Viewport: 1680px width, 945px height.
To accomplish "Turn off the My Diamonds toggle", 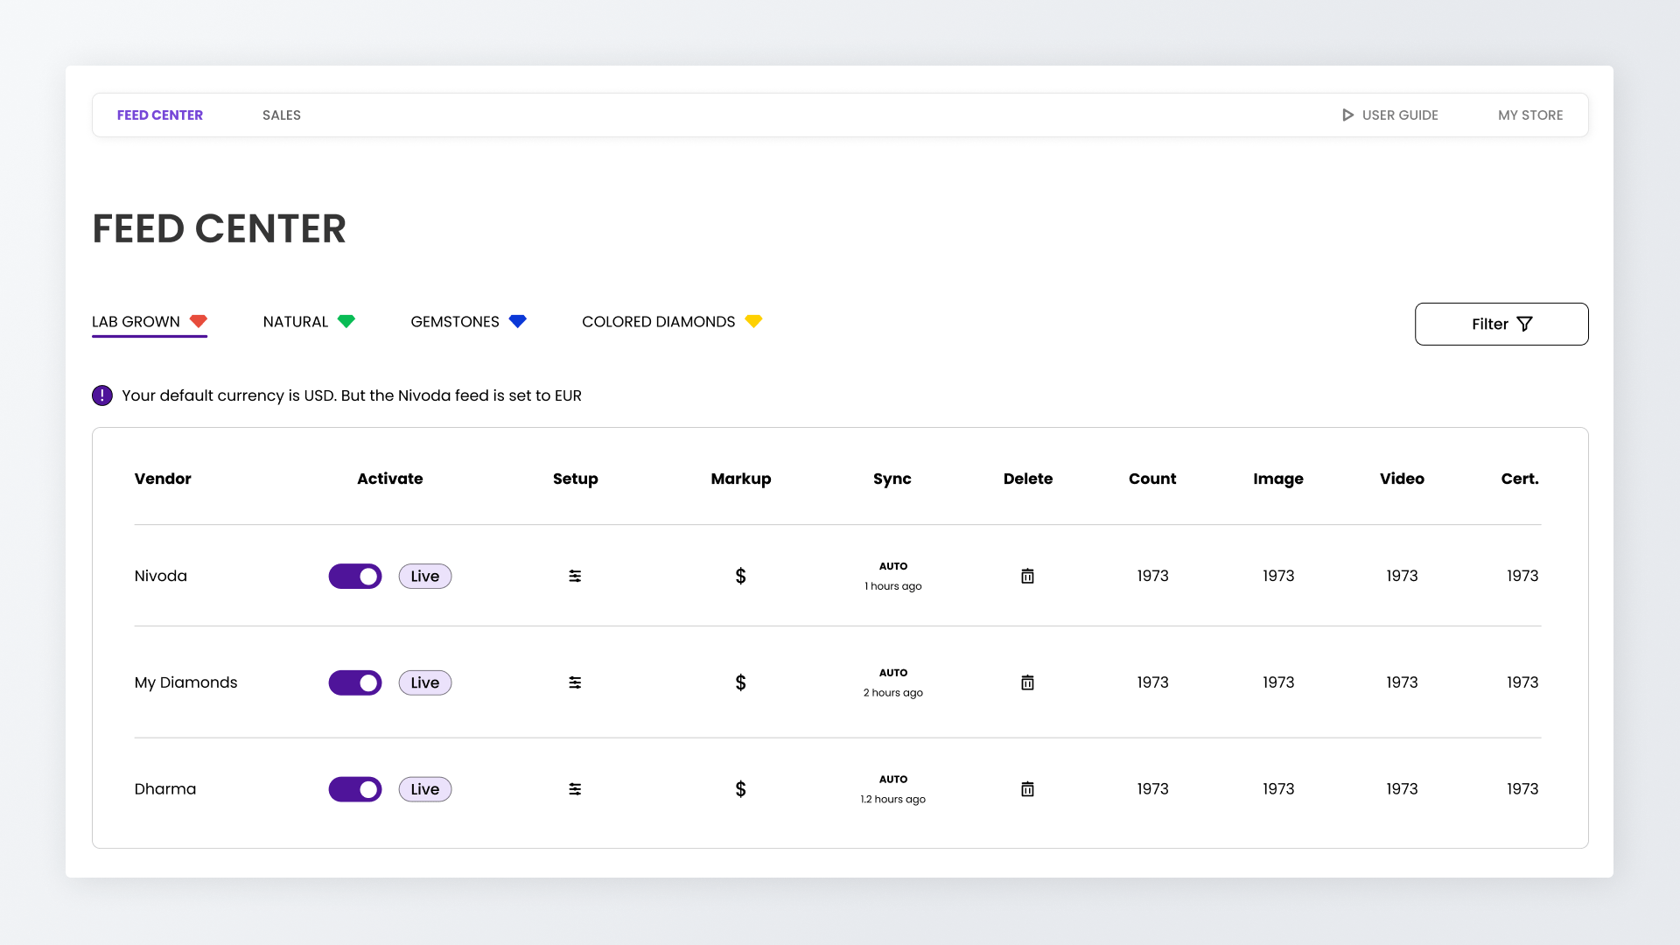I will (x=355, y=682).
